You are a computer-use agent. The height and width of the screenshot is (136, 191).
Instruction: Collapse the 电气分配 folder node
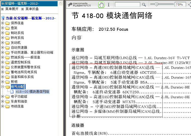click(2, 86)
